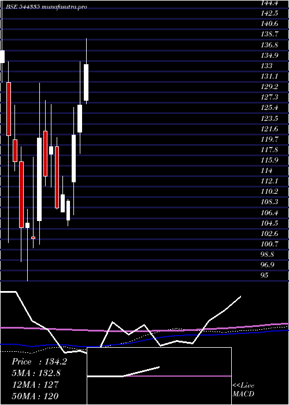Viewport: 289px width, 405px height.
Task: Click the 110.2 price axis label
Action: [x=270, y=192]
